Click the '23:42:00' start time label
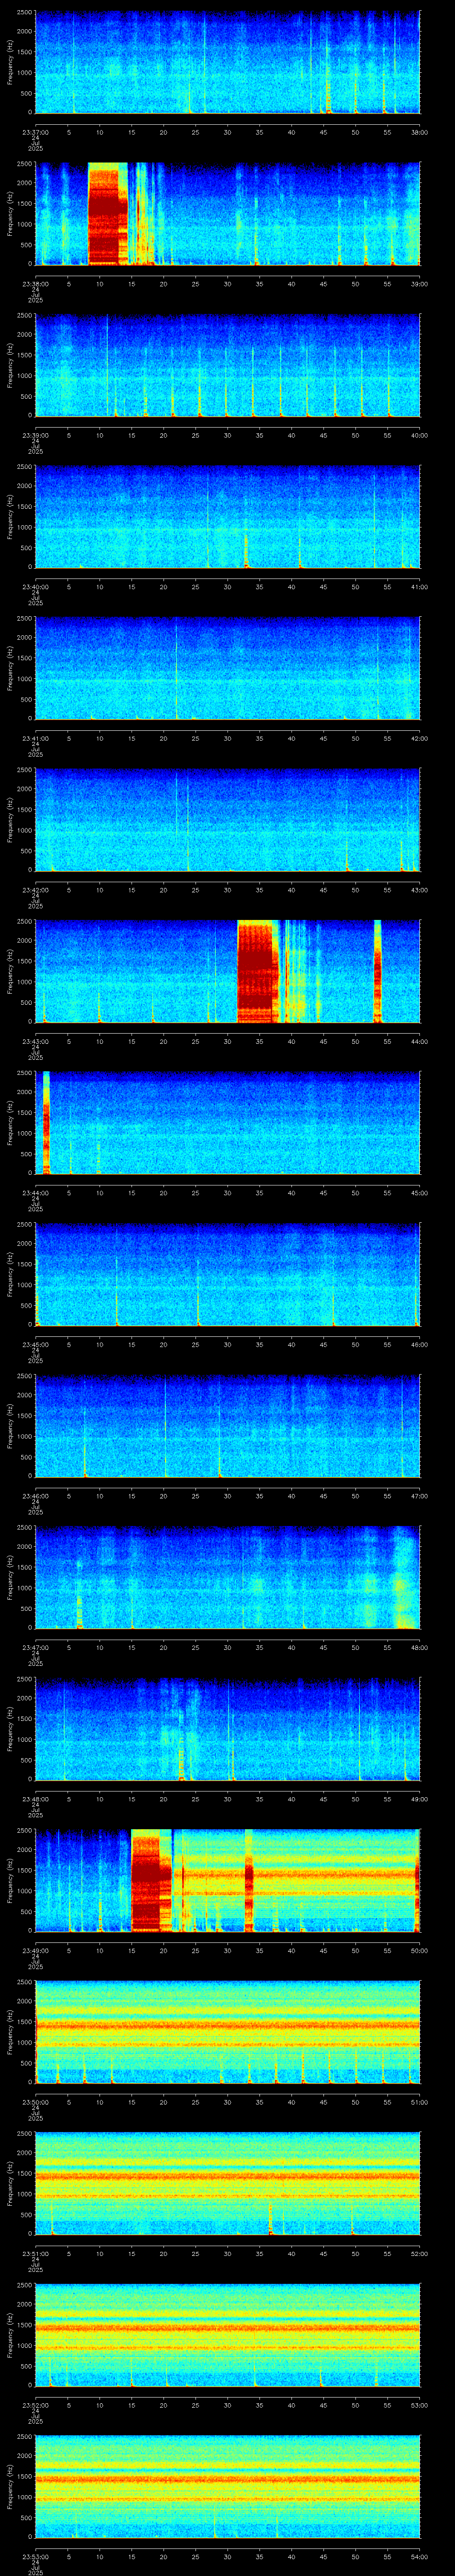Viewport: 455px width, 2576px height. point(35,890)
